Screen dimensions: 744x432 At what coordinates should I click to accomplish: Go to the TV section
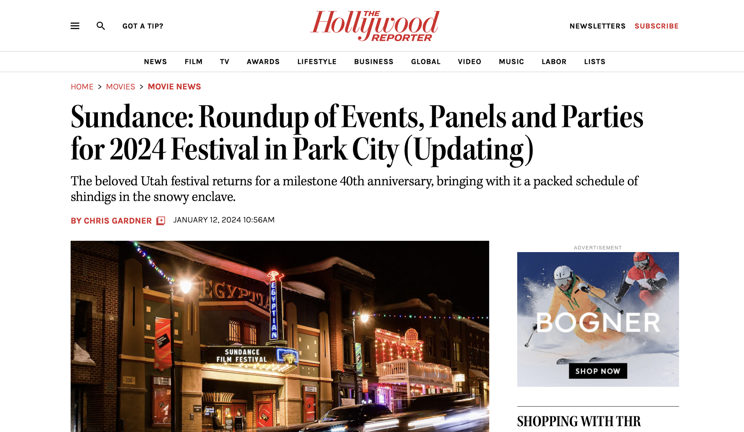tap(224, 62)
